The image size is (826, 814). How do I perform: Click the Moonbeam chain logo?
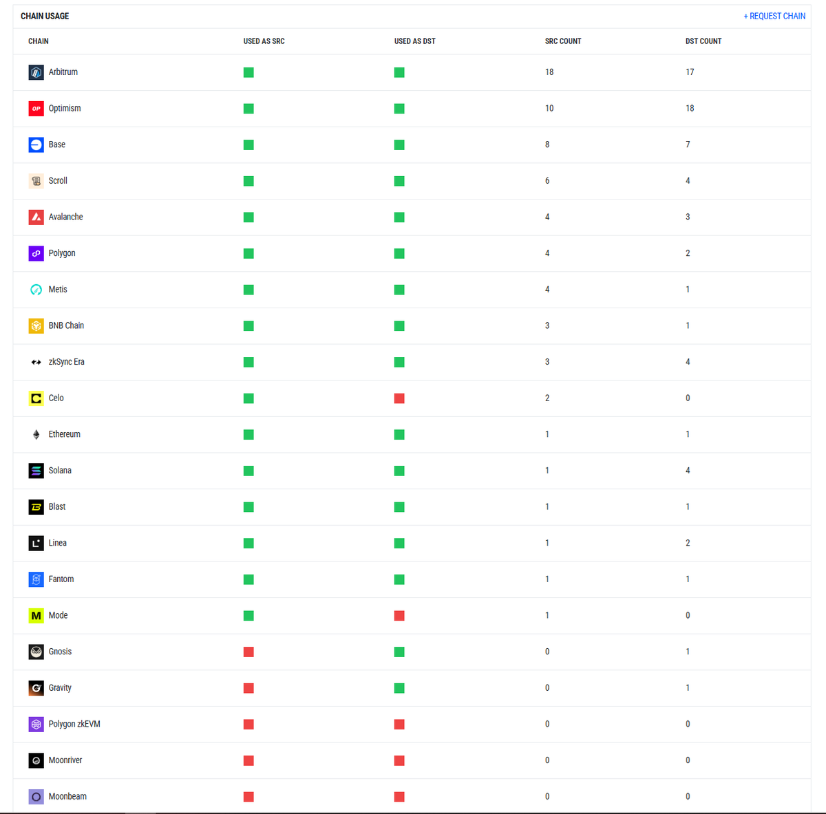tap(36, 797)
